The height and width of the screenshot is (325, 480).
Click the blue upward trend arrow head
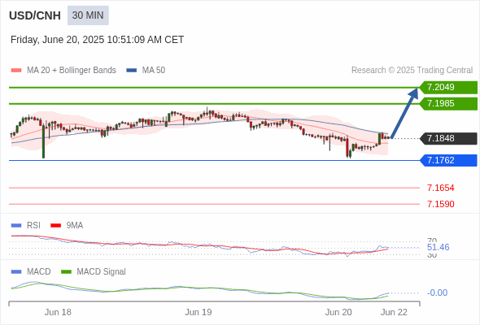coord(414,93)
